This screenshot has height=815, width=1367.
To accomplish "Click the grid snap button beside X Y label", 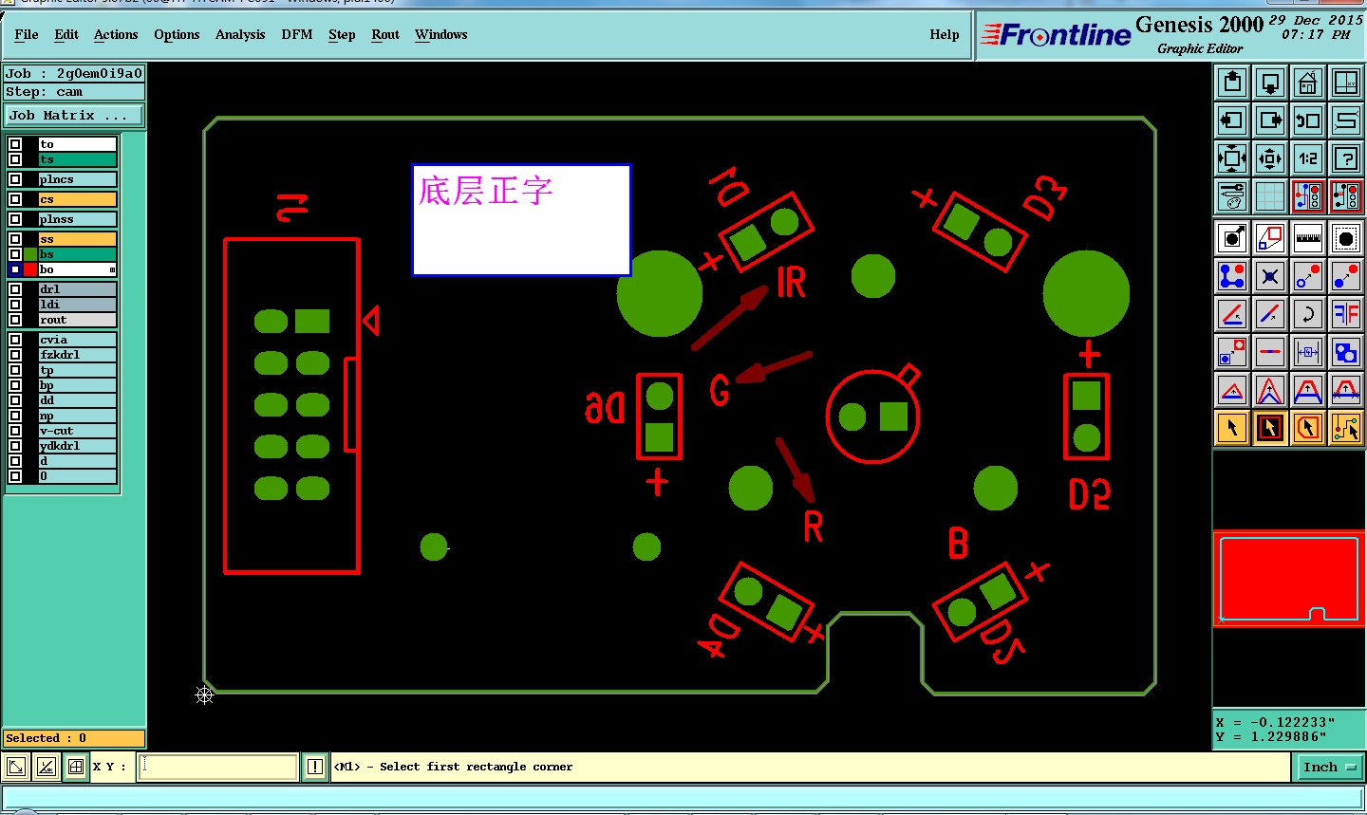I will (x=76, y=767).
